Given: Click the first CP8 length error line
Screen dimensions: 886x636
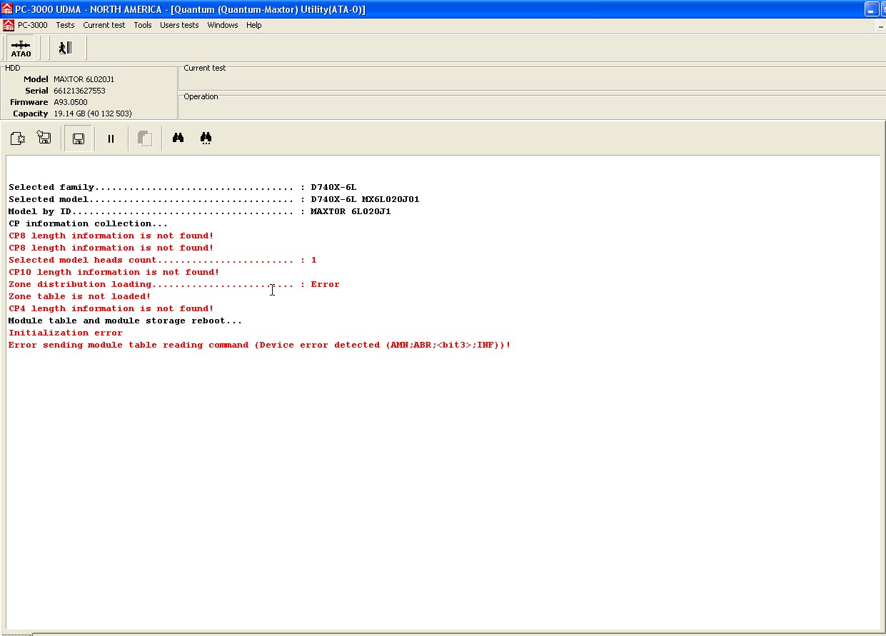Looking at the screenshot, I should click(111, 236).
